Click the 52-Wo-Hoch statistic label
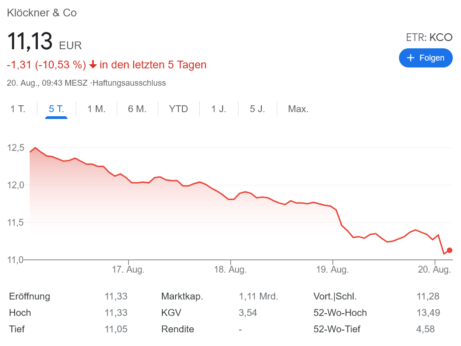Screen dimensions: 461x346 coord(340,313)
